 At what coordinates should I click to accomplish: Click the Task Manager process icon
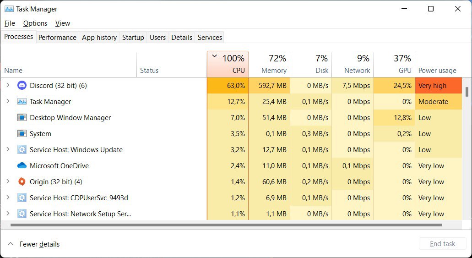(22, 102)
